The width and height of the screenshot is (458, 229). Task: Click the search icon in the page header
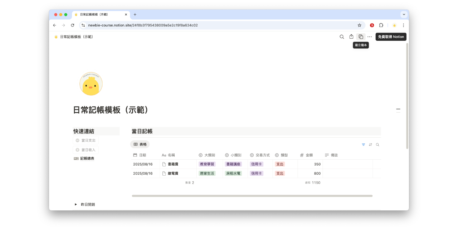(x=342, y=36)
